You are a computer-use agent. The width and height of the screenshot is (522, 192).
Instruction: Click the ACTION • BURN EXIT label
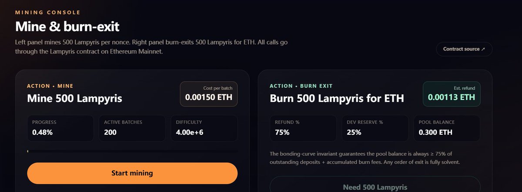301,86
